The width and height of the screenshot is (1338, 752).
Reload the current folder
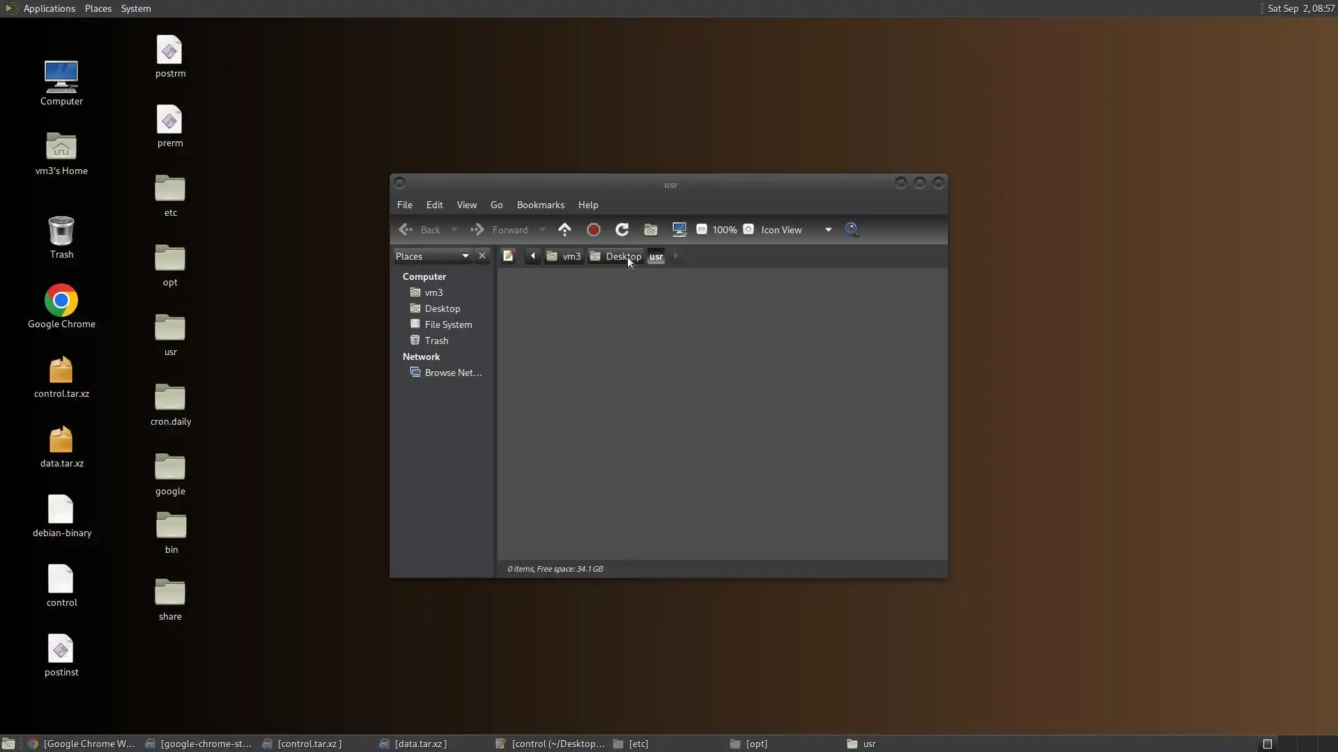[622, 229]
